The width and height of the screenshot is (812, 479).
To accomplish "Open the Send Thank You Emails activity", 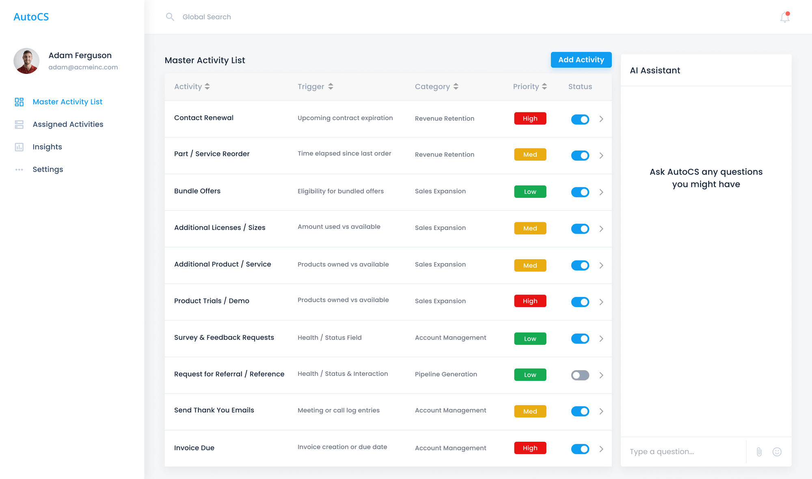I will click(214, 410).
